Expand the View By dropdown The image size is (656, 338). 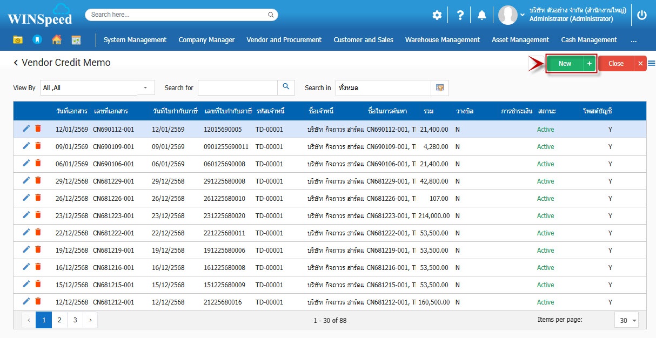click(145, 87)
